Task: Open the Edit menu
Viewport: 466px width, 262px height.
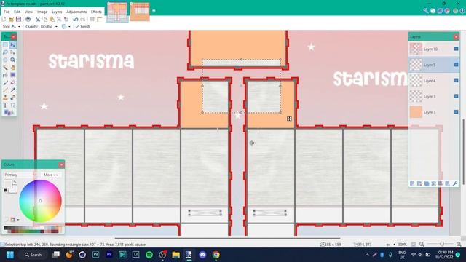Action: (17, 12)
